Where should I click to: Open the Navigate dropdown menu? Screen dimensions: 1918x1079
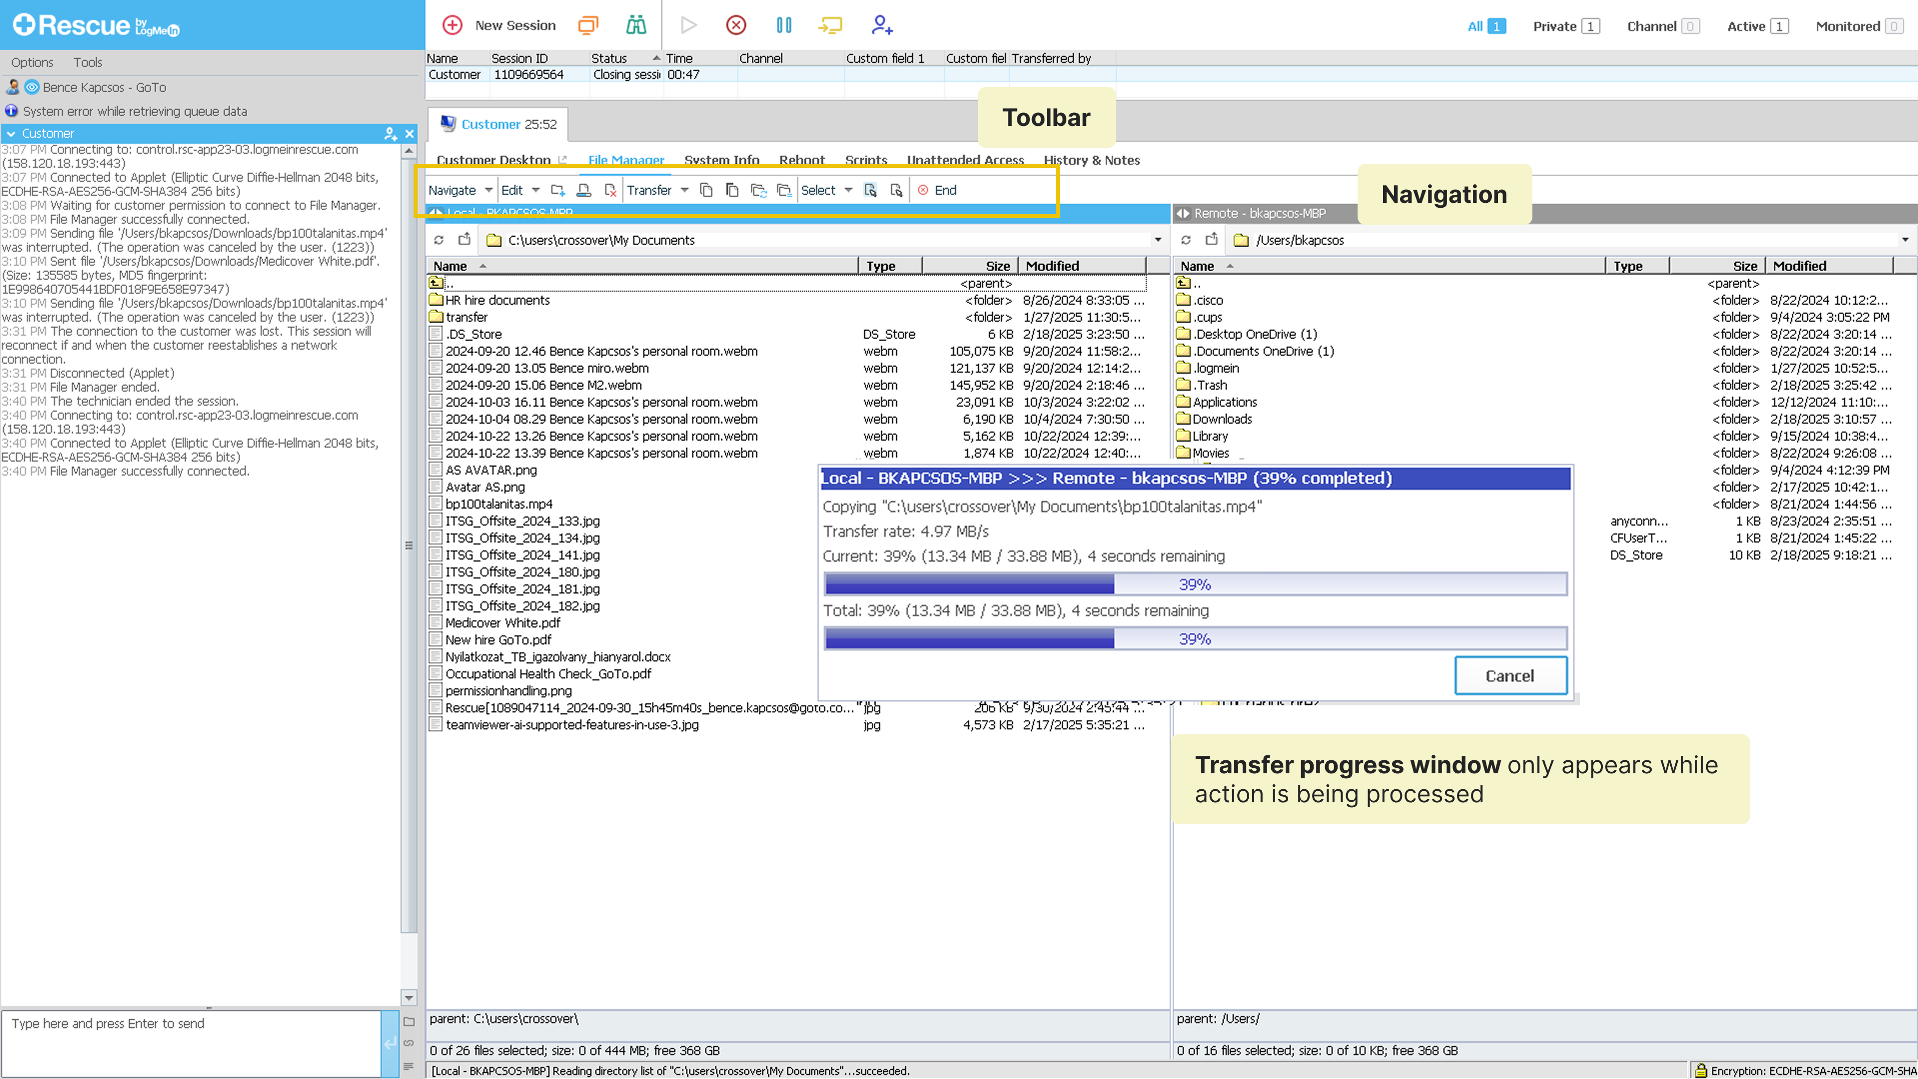460,191
